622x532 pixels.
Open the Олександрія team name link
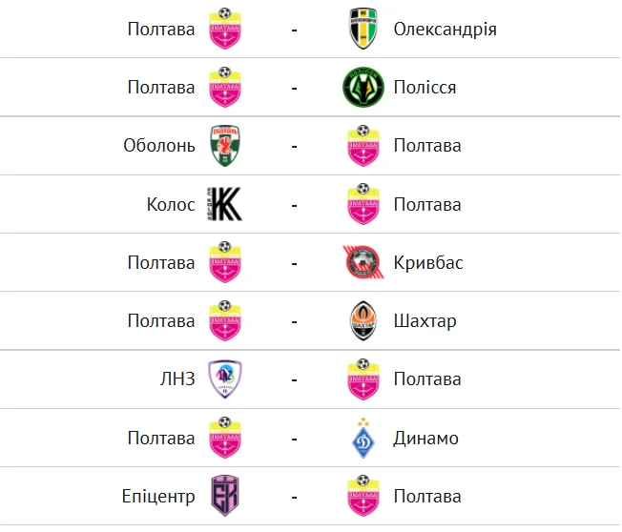point(445,30)
